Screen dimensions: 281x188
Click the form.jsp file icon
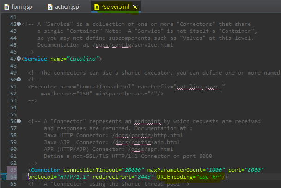[x=6, y=7]
